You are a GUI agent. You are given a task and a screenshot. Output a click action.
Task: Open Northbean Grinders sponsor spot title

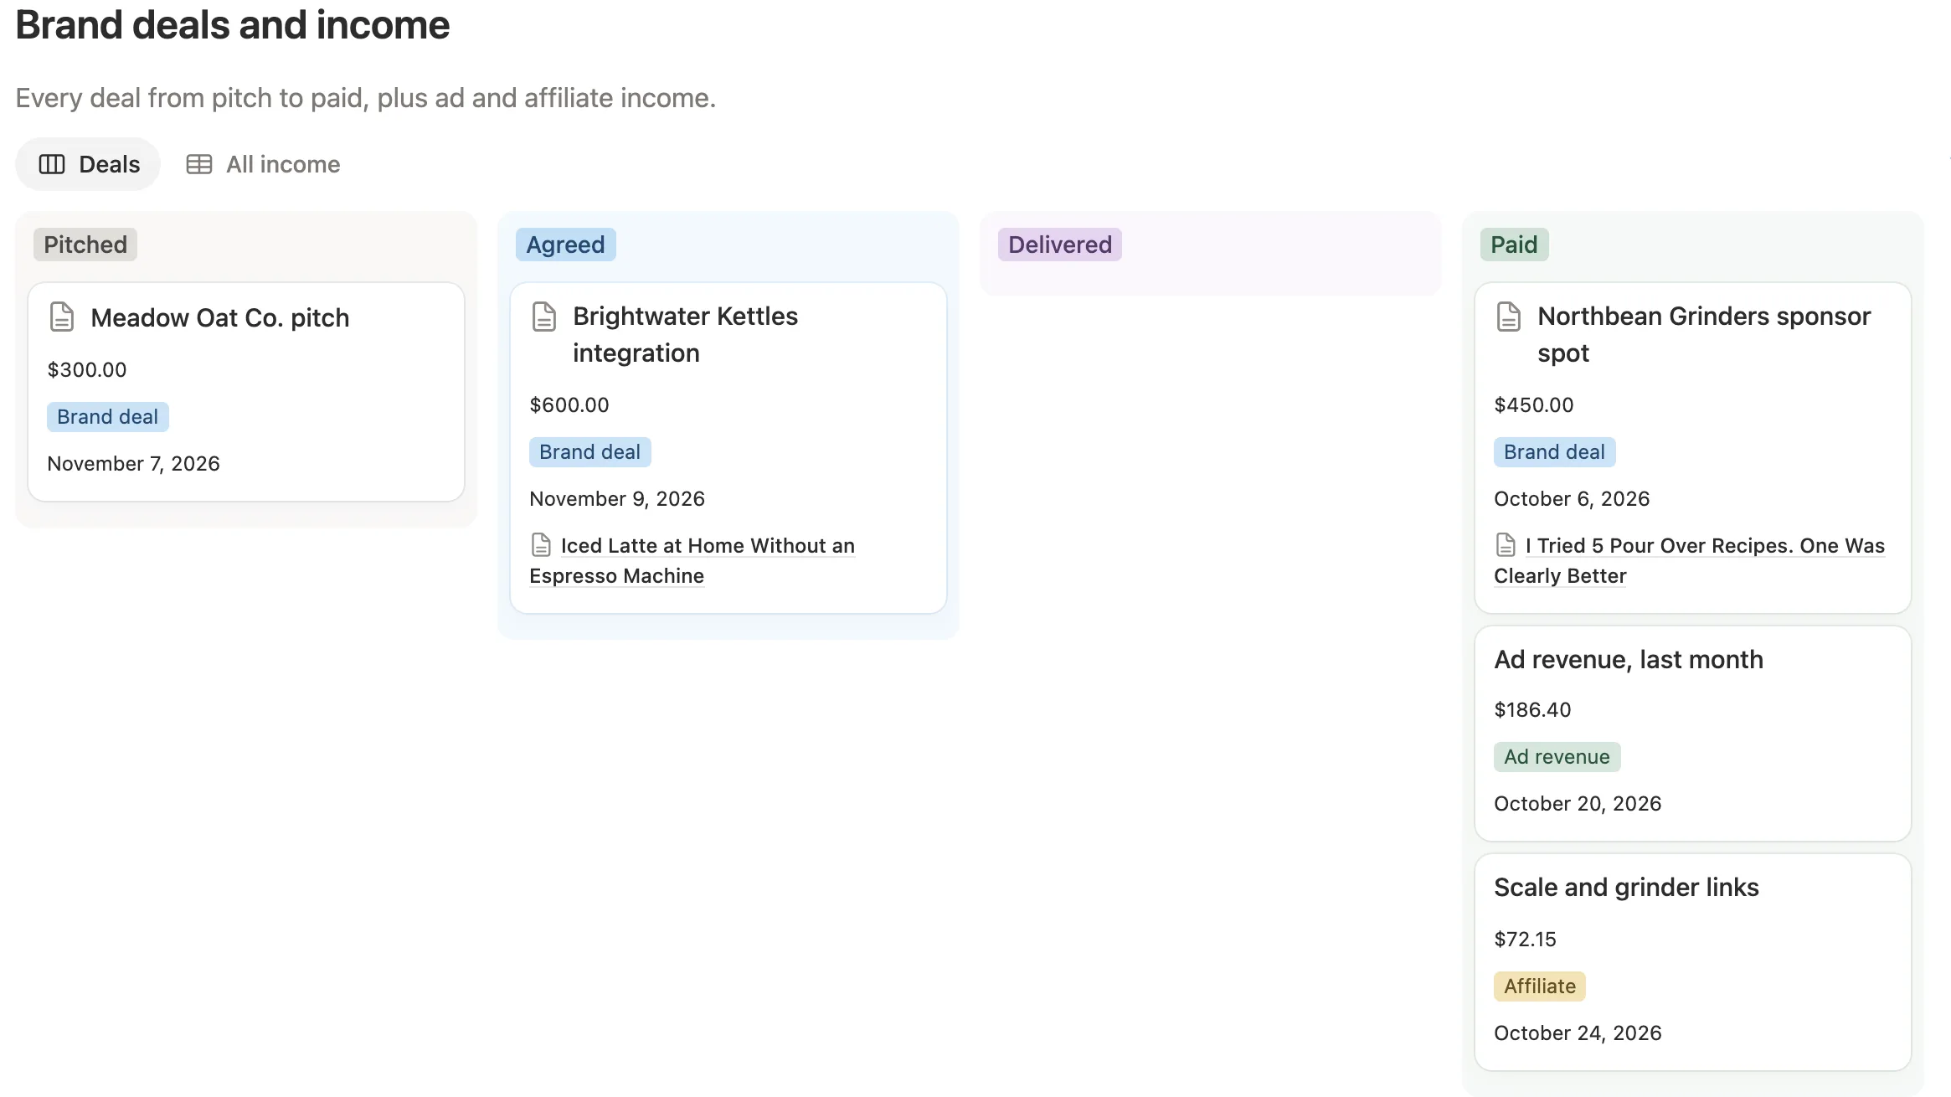click(x=1704, y=335)
